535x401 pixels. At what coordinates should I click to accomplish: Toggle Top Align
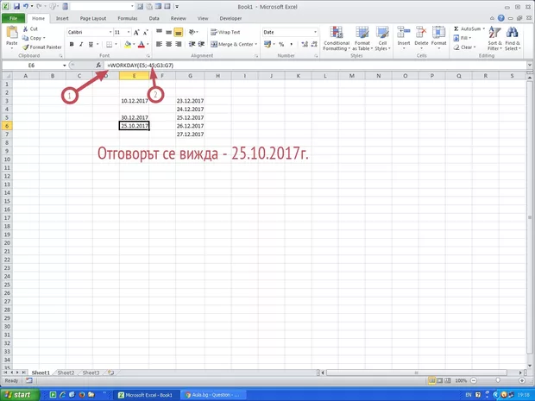tap(159, 32)
